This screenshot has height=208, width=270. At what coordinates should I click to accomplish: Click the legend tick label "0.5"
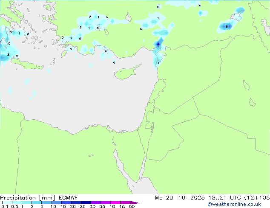[14, 206]
